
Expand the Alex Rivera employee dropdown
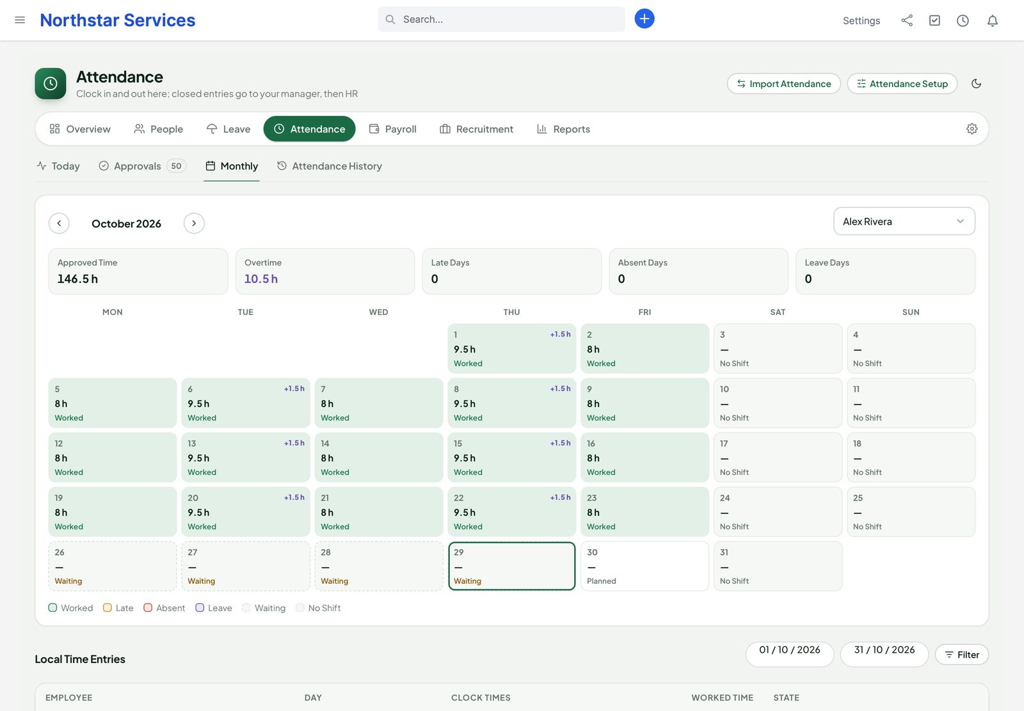coord(904,221)
